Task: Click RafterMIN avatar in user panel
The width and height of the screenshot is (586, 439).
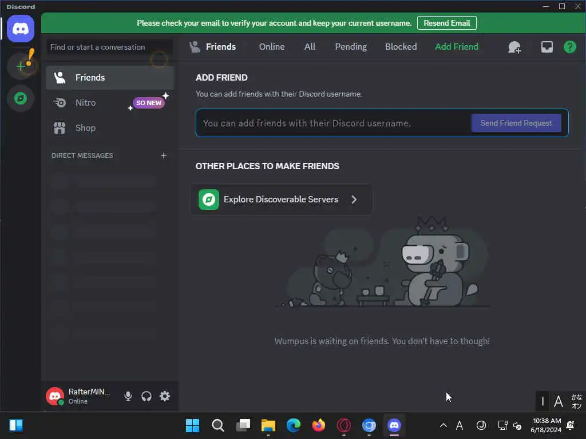Action: click(x=55, y=396)
